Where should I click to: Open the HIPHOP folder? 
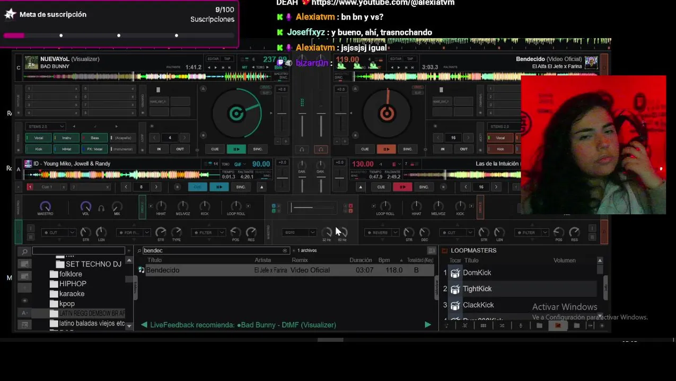pos(68,284)
